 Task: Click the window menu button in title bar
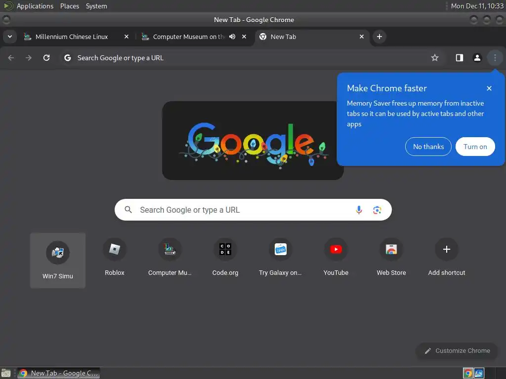tap(6, 20)
